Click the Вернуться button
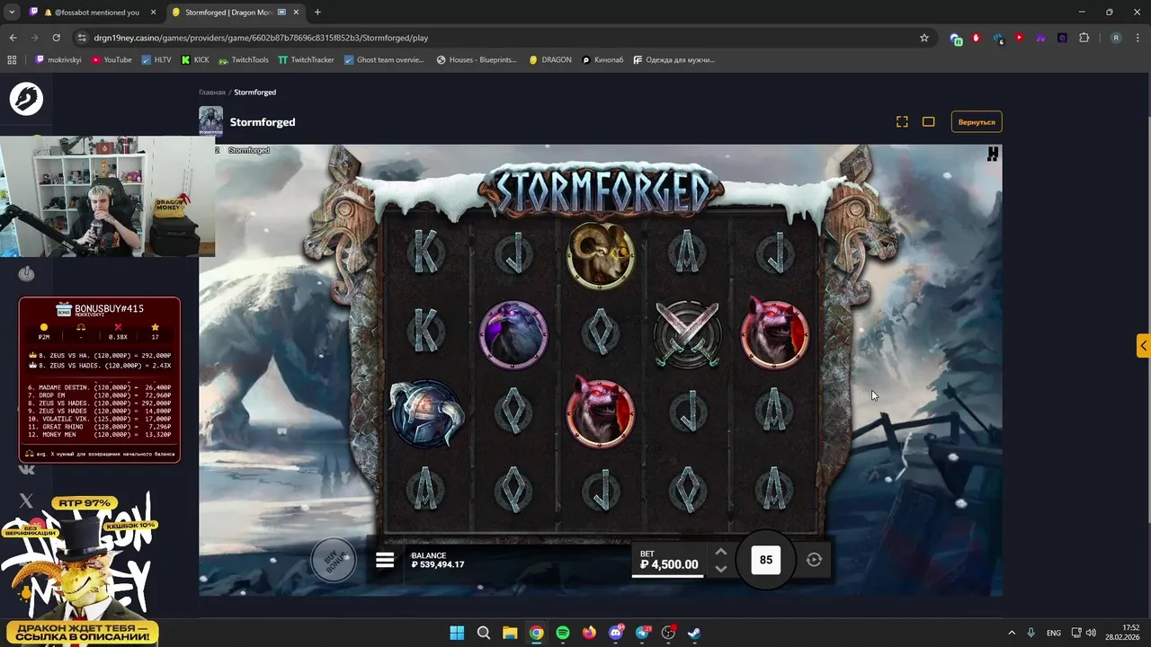Viewport: 1151px width, 647px height. (977, 121)
